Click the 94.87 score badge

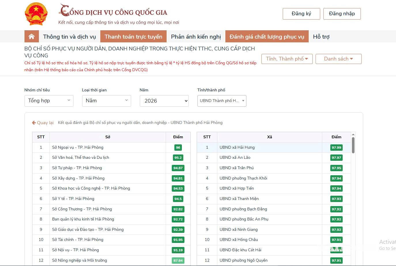coord(178,168)
